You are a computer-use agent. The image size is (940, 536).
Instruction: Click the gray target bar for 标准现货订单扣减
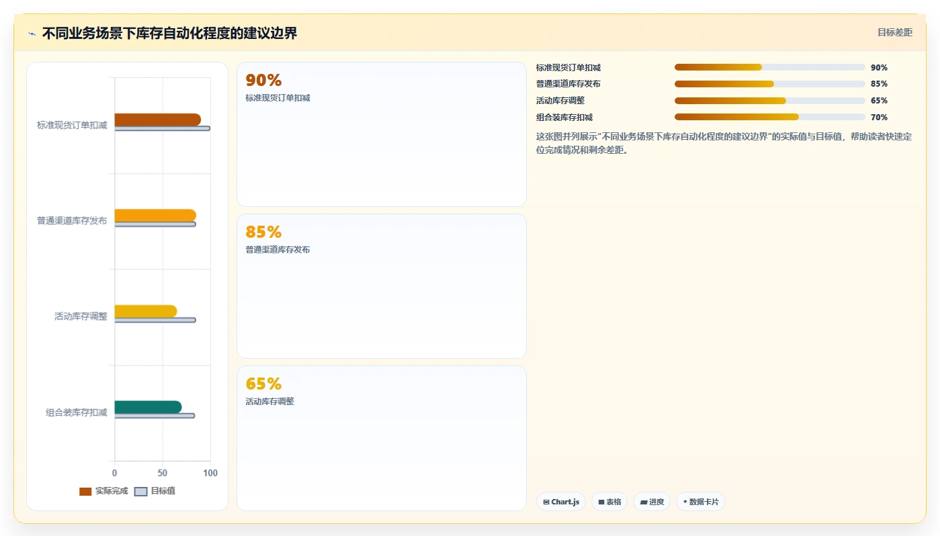pyautogui.click(x=163, y=128)
